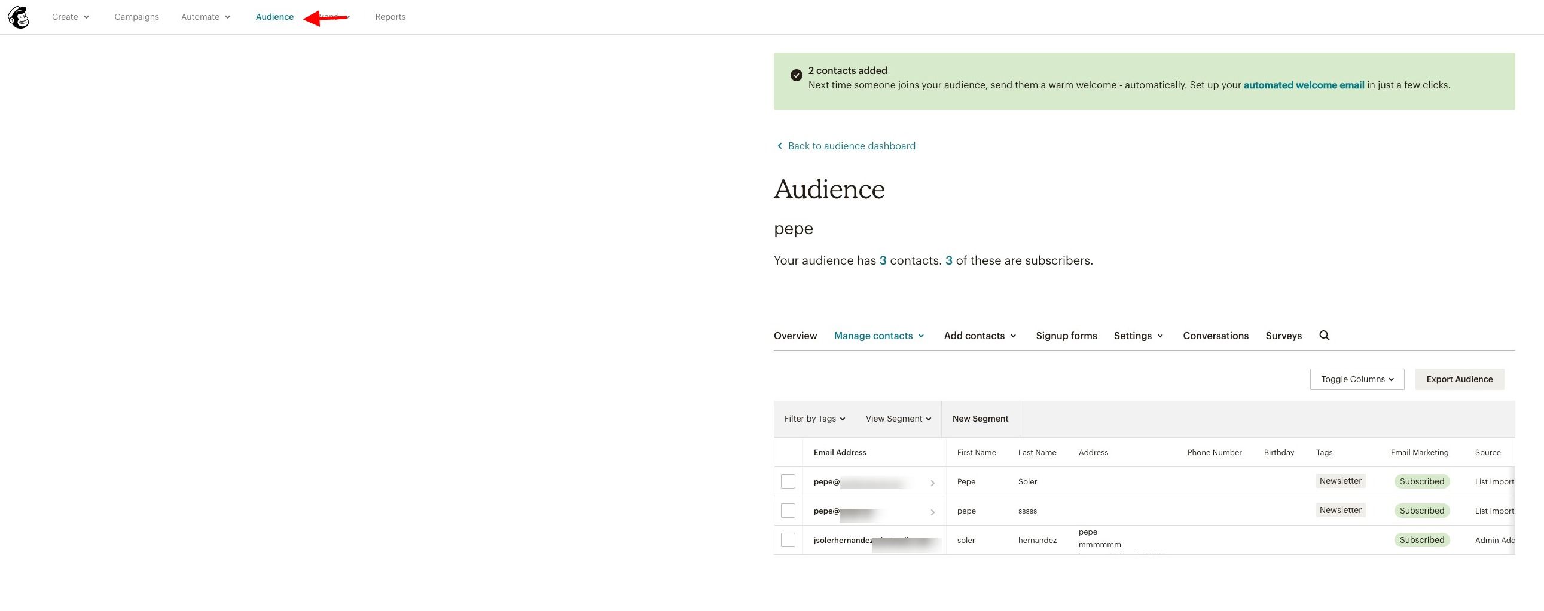Expand the Automate menu
Screen dimensions: 1544x611
(206, 17)
